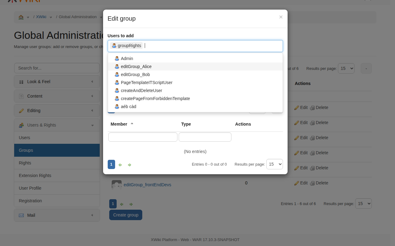Click the next page arrow in the dialog
This screenshot has height=246, width=395.
[130, 165]
